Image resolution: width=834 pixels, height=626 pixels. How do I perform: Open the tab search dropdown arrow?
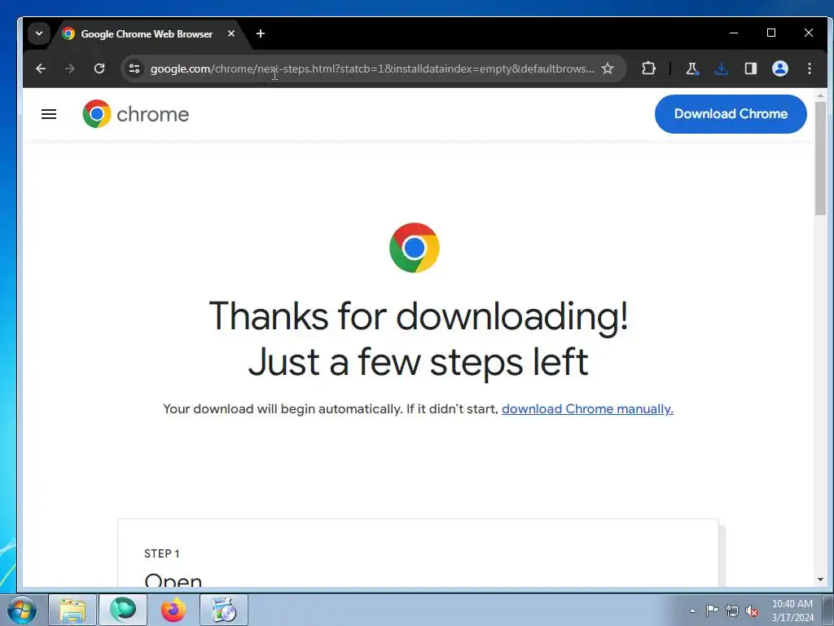(x=39, y=33)
